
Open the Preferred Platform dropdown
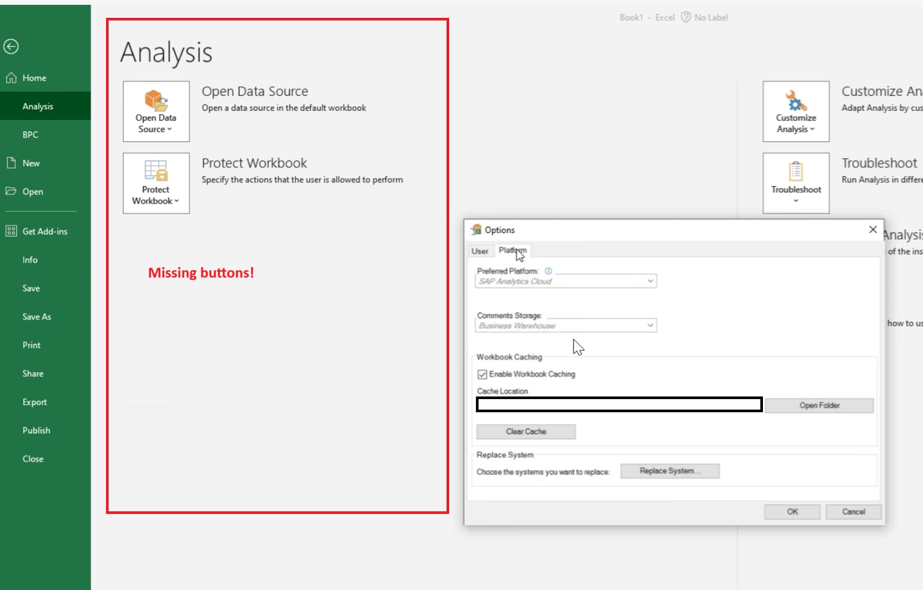[566, 282]
